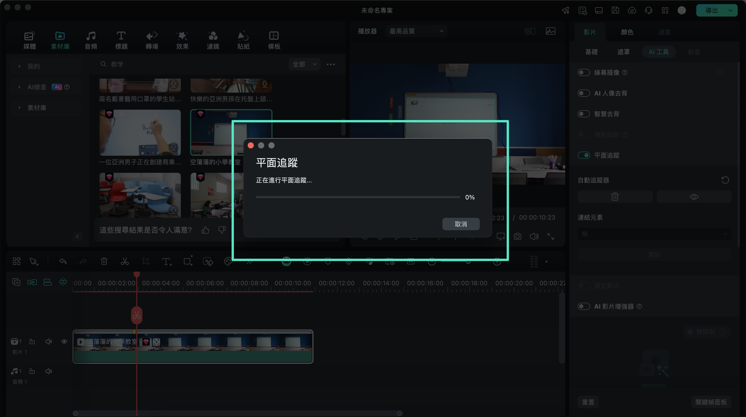The image size is (746, 417).
Task: Open the save project icon in title bar
Action: tap(615, 10)
